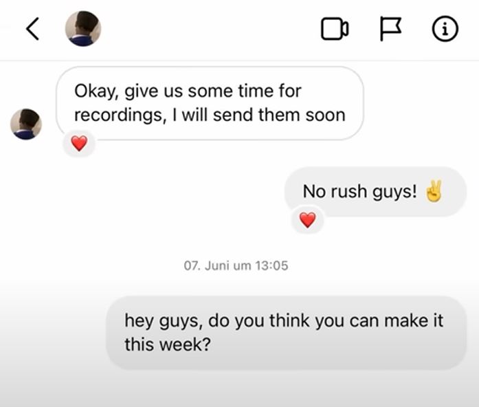
Task: Select the 'hey guys, do you think' bubble
Action: point(287,333)
